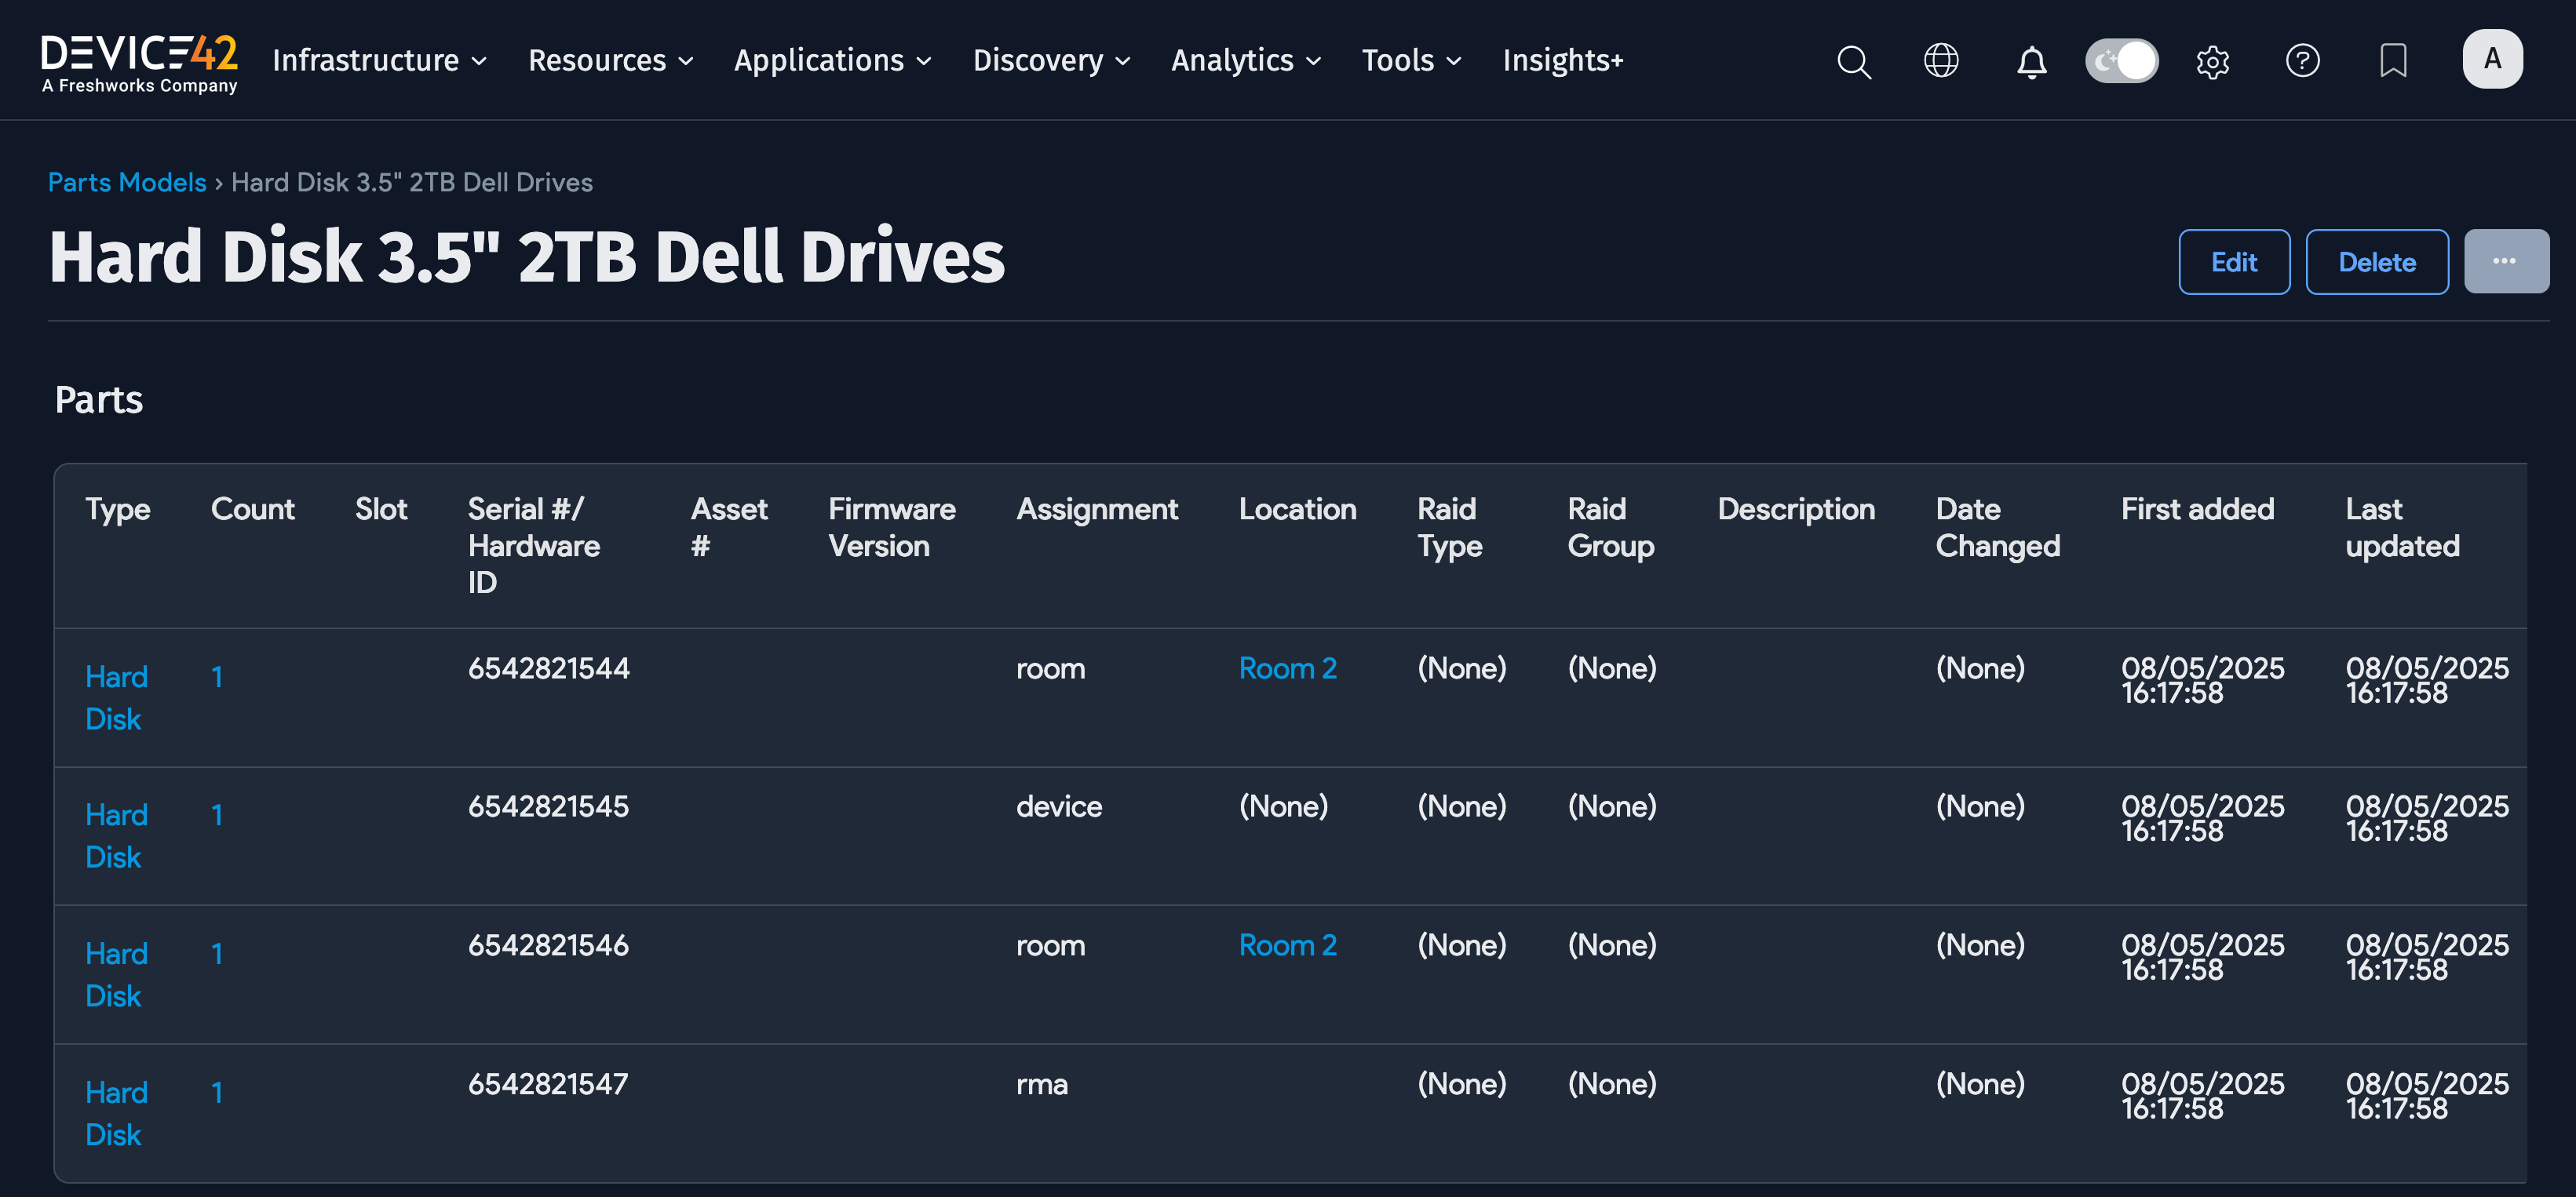Open the more actions ellipsis button
This screenshot has height=1197, width=2576.
pyautogui.click(x=2505, y=262)
